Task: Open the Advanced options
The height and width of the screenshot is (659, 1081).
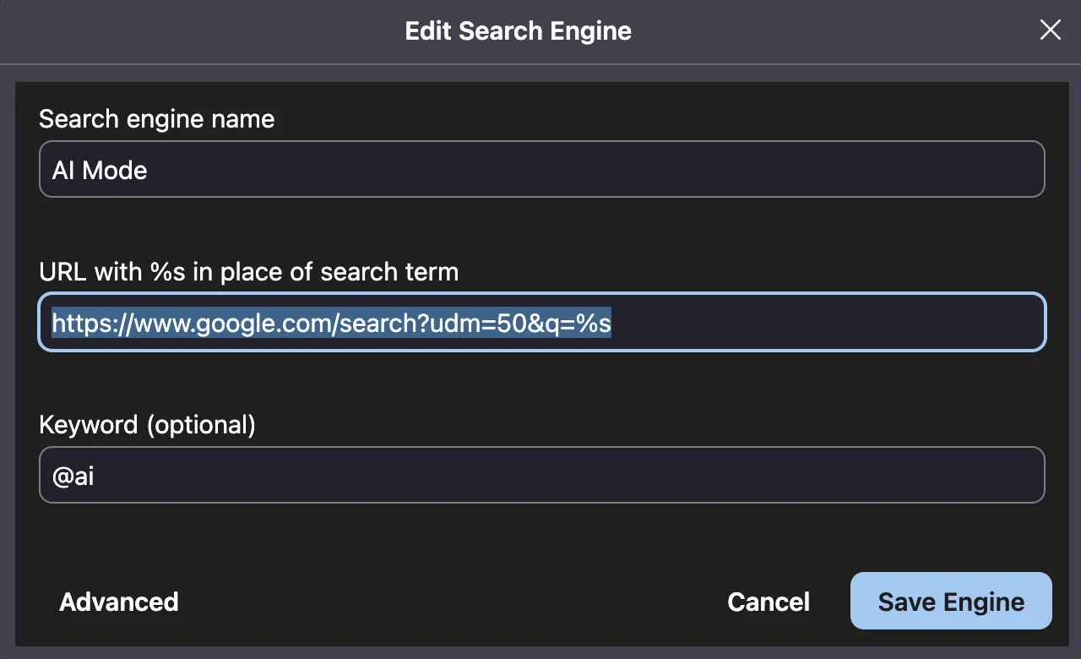Action: [x=118, y=602]
